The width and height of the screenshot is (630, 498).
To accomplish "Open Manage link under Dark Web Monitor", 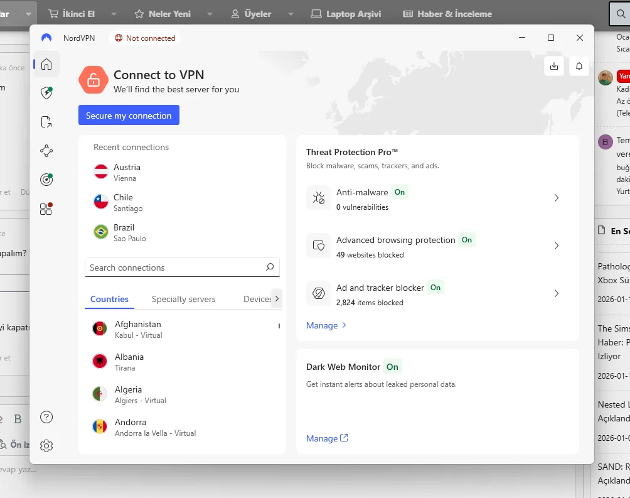I will [x=327, y=438].
